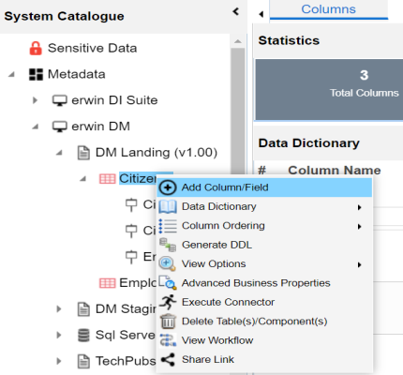The height and width of the screenshot is (375, 403).
Task: Expand the erwin DI Suite node
Action: coord(35,100)
